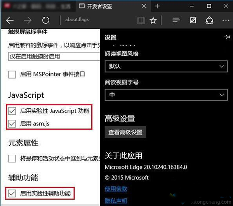233x206 pixels.
Task: Switch to the 开发者设置 tab
Action: [x=113, y=6]
